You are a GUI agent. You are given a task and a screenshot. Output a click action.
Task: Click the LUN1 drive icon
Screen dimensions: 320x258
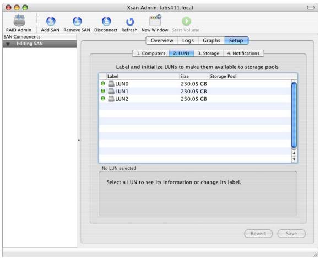point(111,91)
